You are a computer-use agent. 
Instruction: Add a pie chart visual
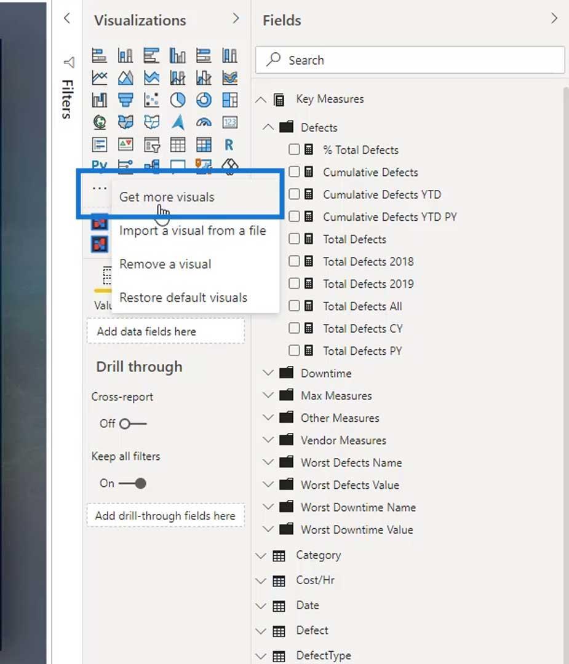tap(178, 100)
